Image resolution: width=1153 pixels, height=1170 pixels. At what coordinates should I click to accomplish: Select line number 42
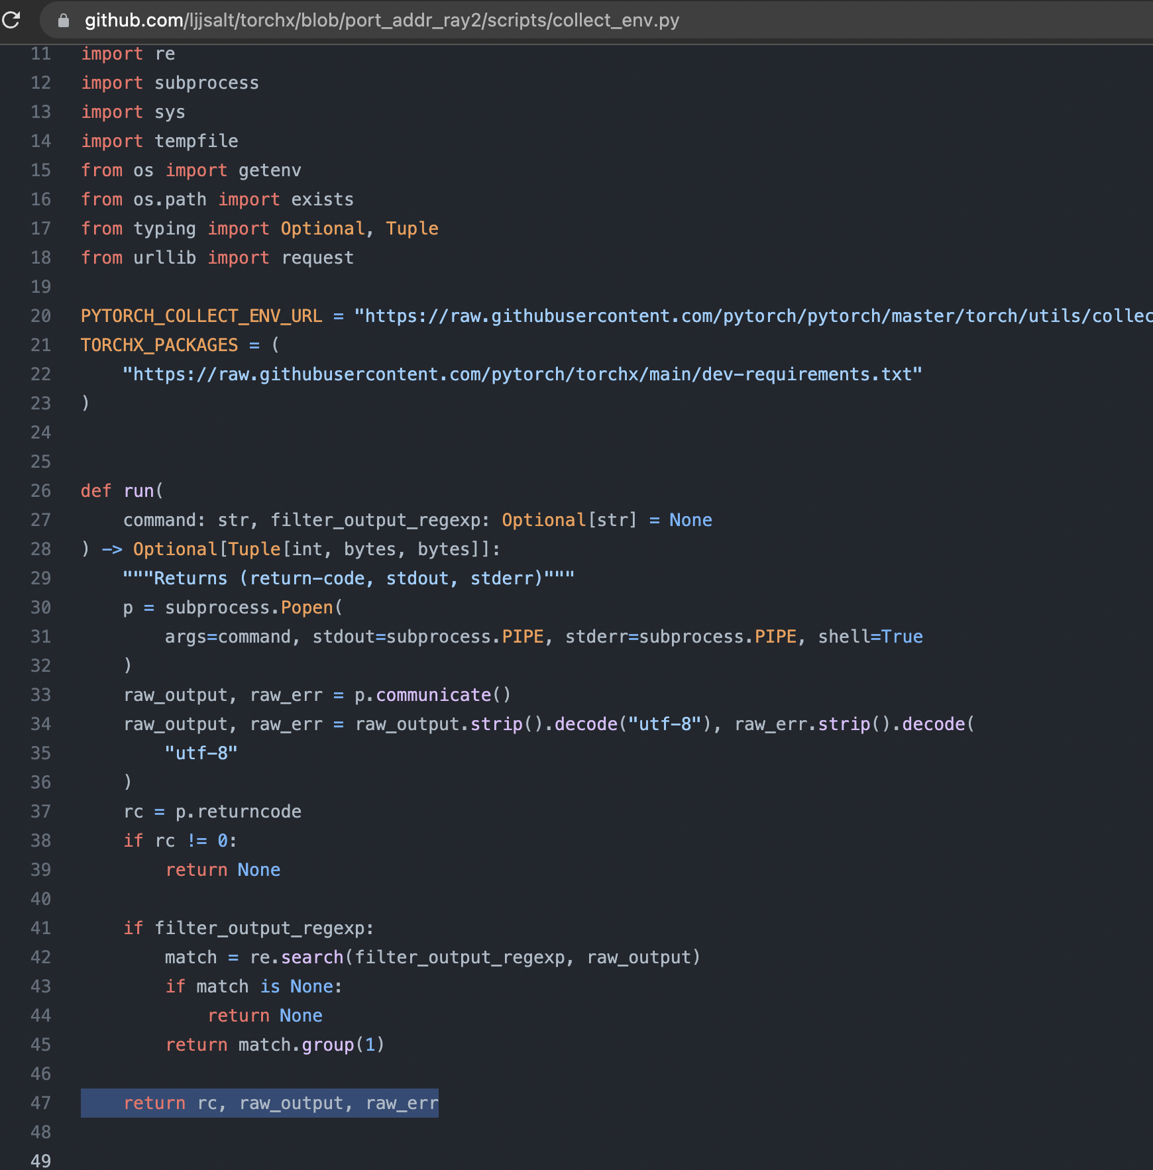41,957
